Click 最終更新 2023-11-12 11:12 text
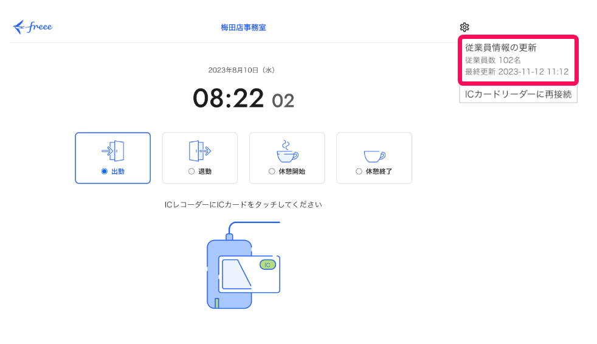Image resolution: width=597 pixels, height=344 pixels. point(517,72)
